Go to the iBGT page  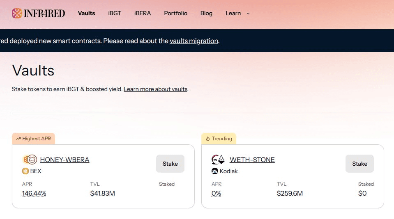pos(115,13)
